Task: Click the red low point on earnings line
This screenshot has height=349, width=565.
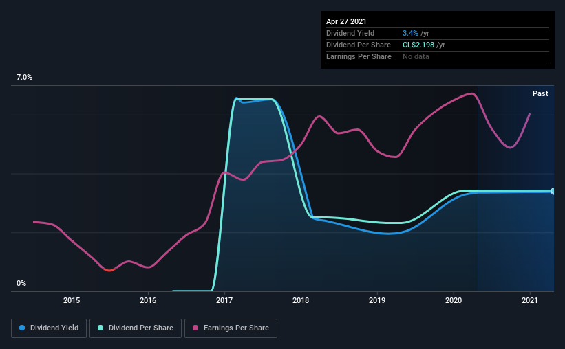Action: (109, 270)
